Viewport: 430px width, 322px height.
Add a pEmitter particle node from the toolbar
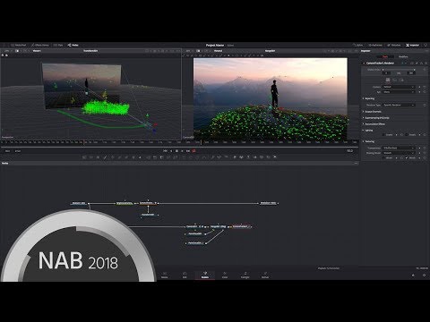tap(213, 157)
